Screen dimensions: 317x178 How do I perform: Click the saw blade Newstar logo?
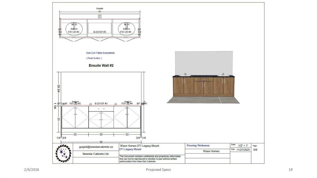point(63,153)
